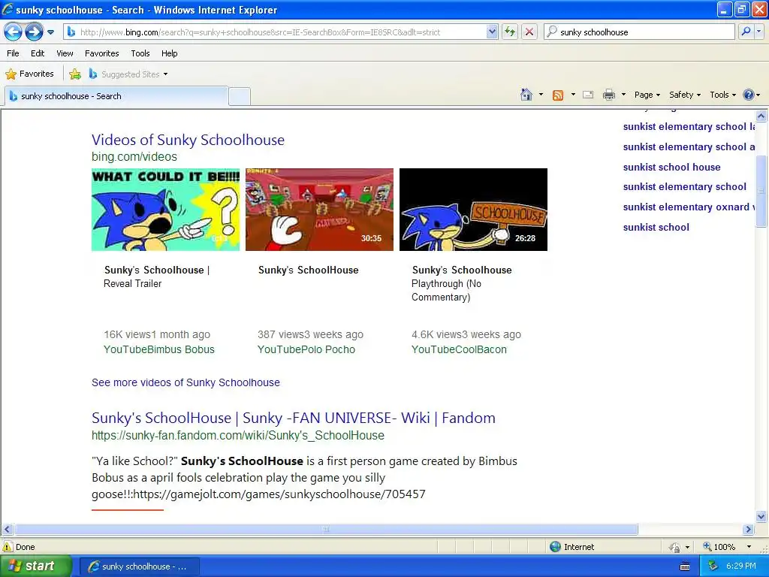
Task: Open the 30:35 video thumbnail
Action: tap(319, 210)
